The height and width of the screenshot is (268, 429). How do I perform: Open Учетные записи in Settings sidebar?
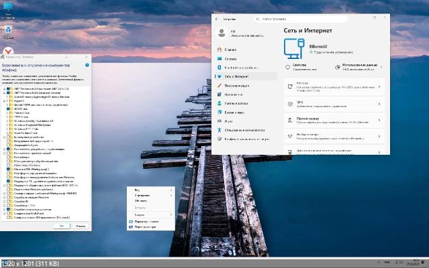point(237,104)
